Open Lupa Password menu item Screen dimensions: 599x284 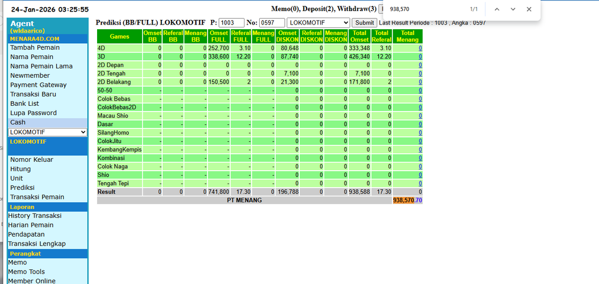pos(33,113)
